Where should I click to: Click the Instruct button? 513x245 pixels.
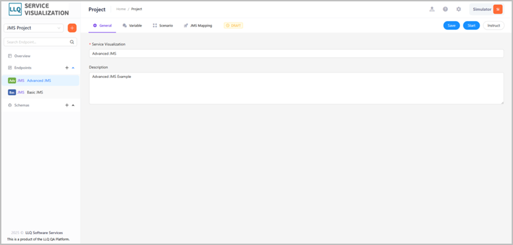(494, 26)
